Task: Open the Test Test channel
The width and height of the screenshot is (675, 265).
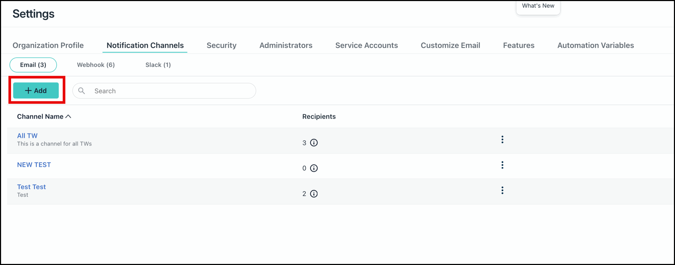Action: point(31,187)
